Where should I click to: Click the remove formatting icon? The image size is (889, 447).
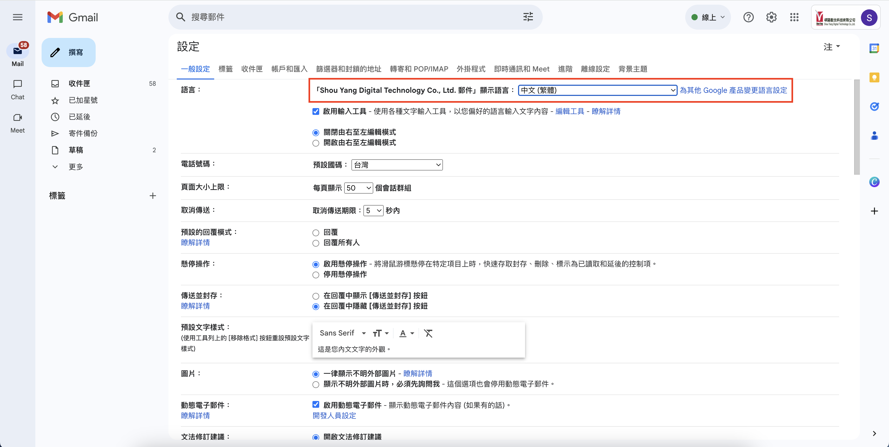(428, 333)
